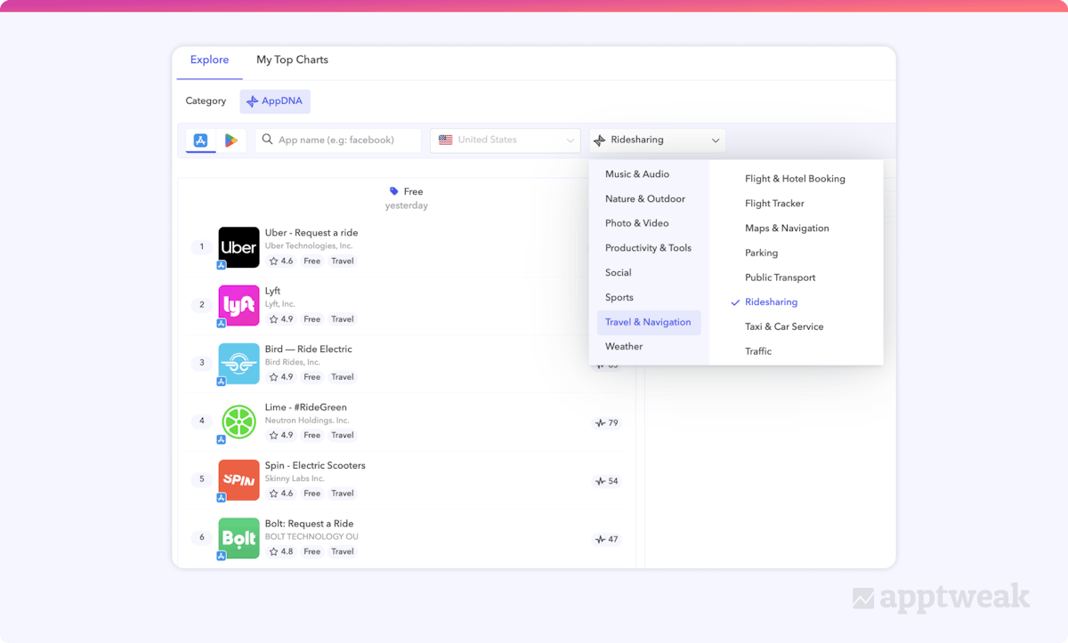Click the star rating of Lyft

click(x=281, y=319)
